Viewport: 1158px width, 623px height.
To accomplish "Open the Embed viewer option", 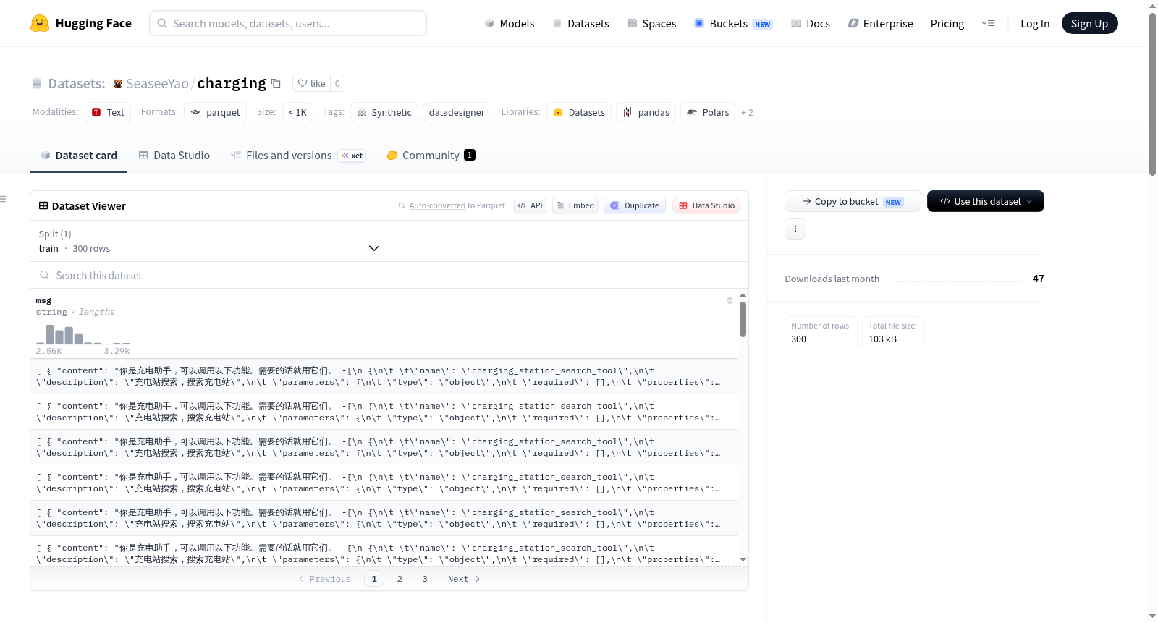I will tap(575, 205).
